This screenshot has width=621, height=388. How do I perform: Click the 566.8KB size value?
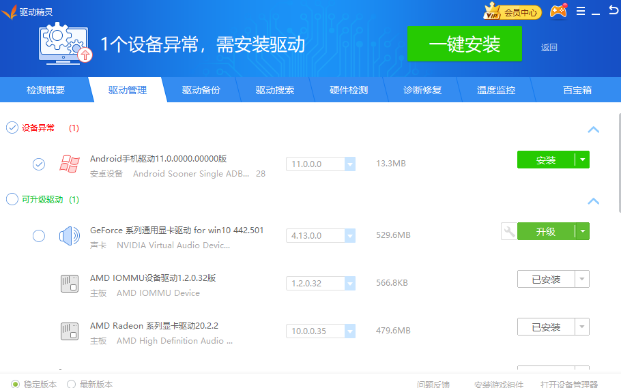click(392, 283)
